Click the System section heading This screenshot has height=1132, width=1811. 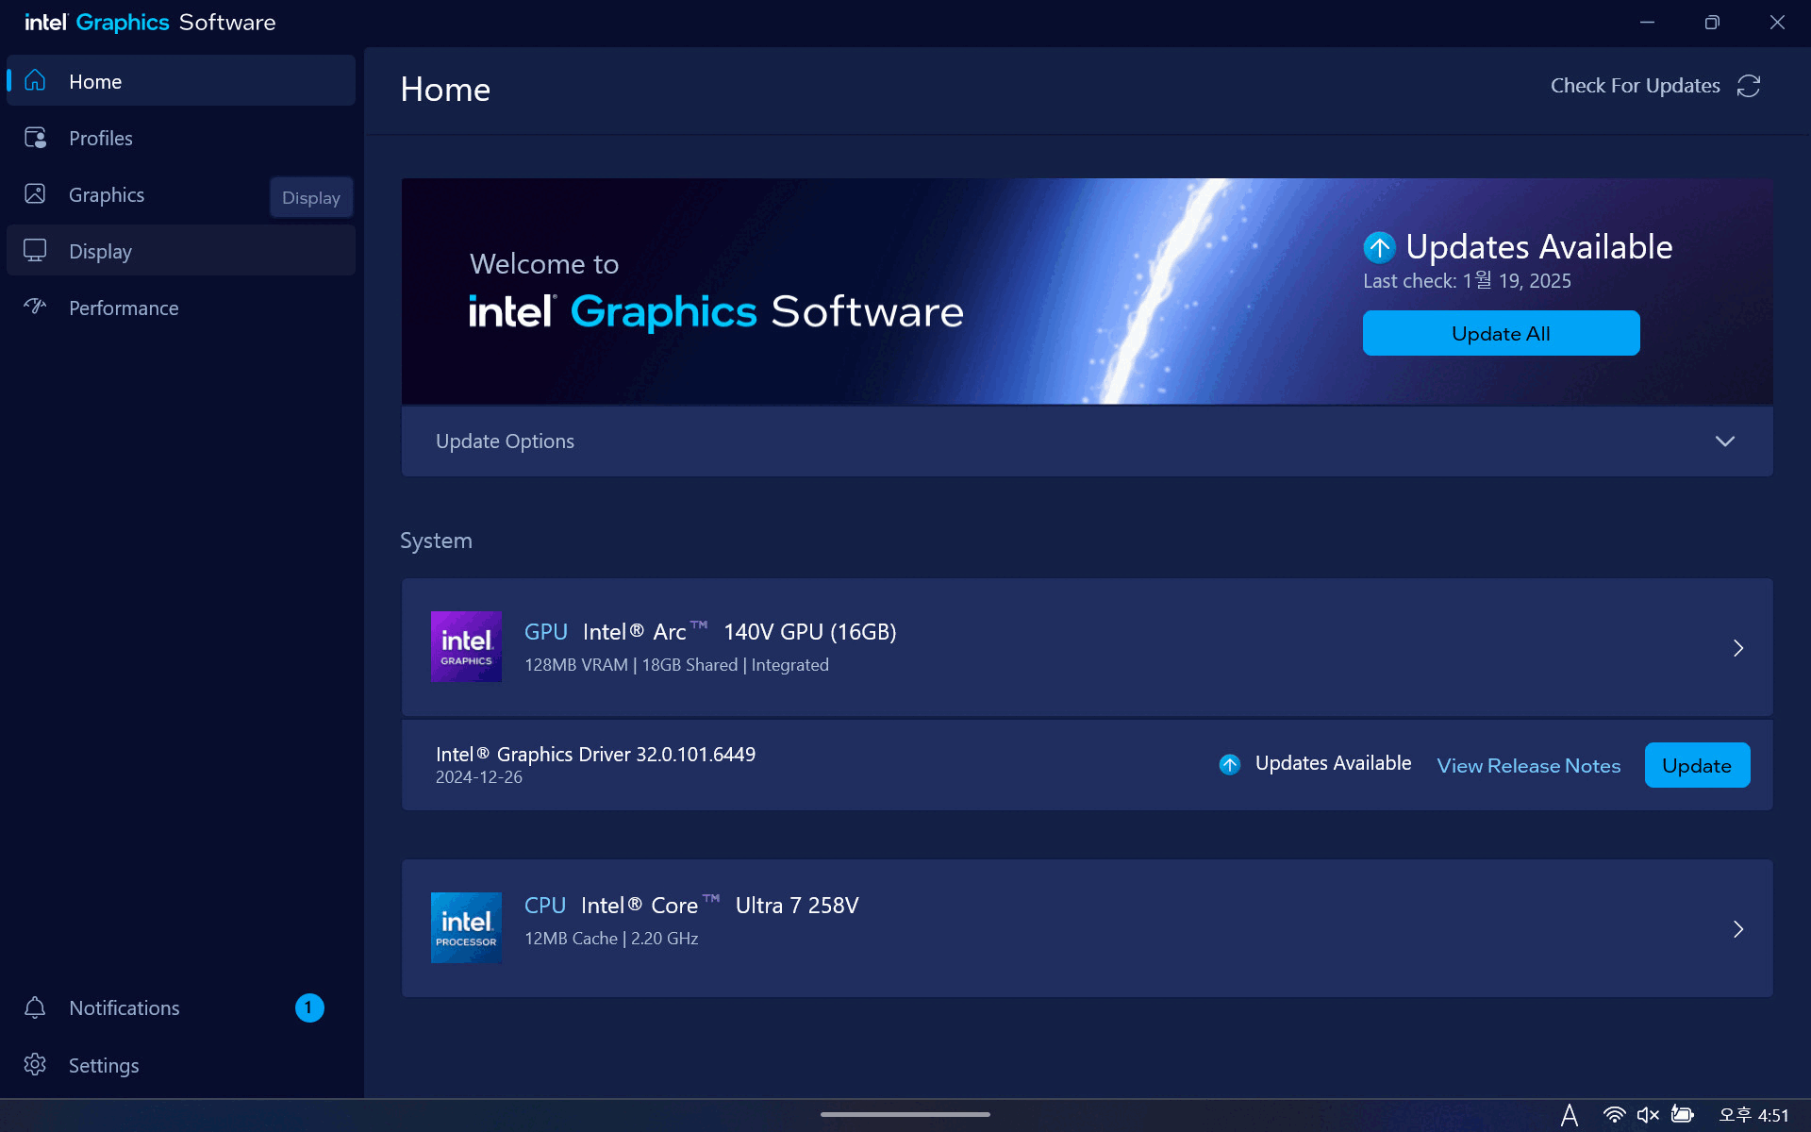click(x=436, y=541)
